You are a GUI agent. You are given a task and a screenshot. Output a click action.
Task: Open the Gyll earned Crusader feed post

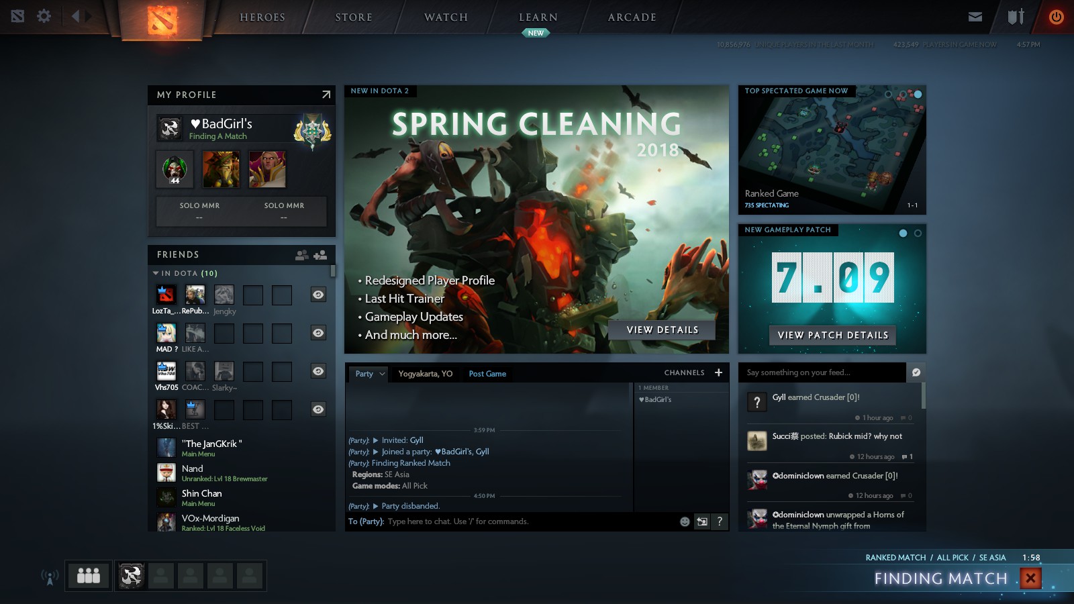click(830, 405)
